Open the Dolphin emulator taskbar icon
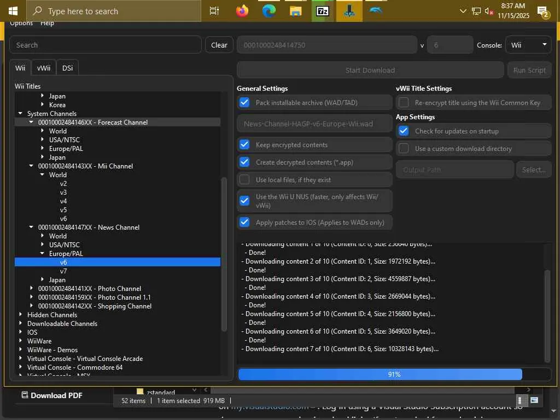 376,10
